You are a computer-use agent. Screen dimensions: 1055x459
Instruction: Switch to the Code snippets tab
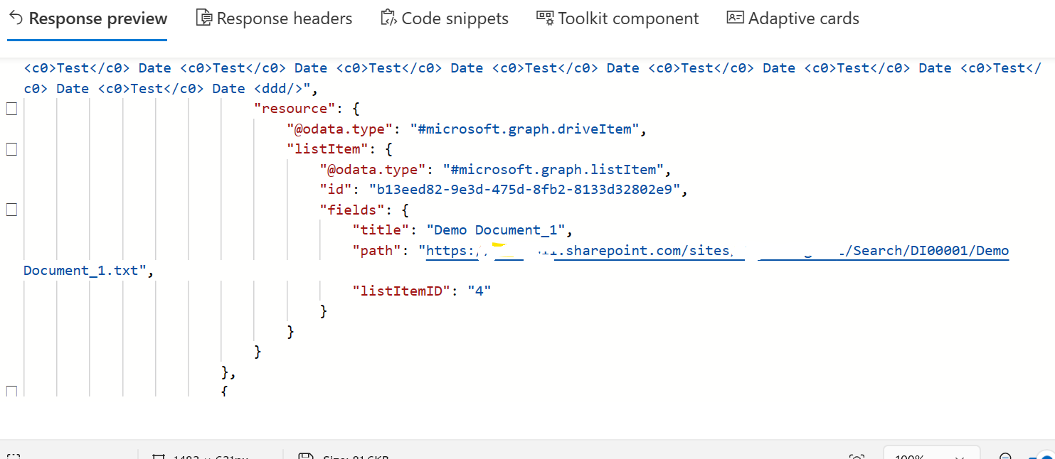pyautogui.click(x=445, y=17)
